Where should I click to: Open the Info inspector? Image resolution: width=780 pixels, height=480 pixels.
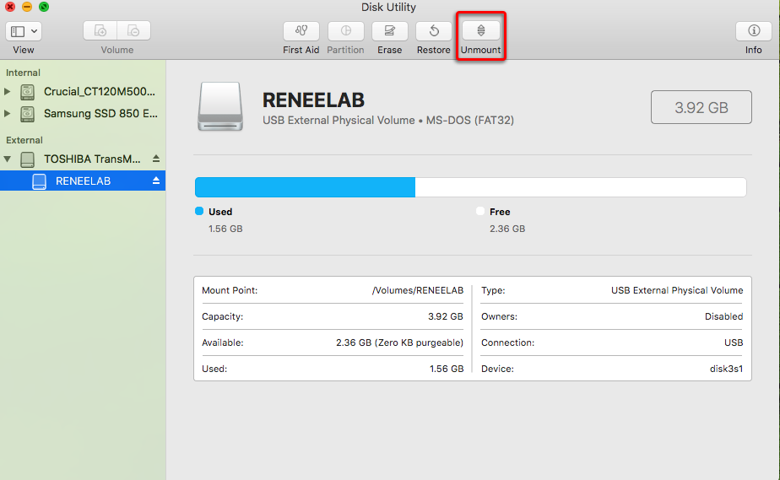(x=754, y=31)
